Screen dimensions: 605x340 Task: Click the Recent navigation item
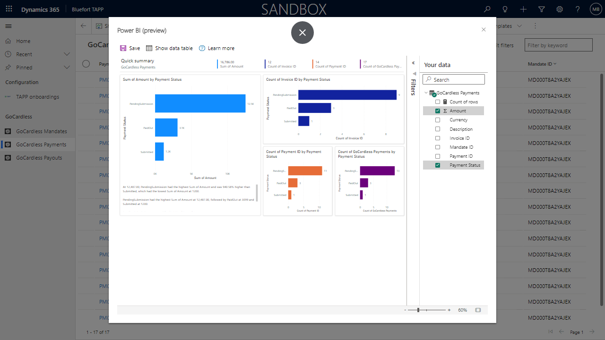(x=24, y=54)
